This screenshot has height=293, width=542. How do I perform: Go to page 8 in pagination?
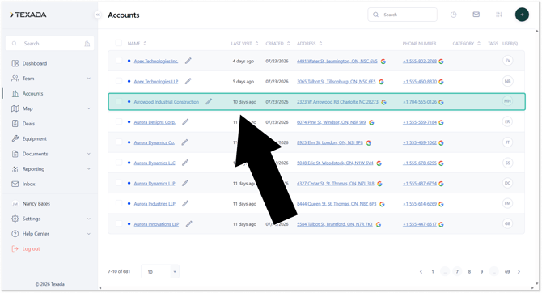[x=469, y=272]
